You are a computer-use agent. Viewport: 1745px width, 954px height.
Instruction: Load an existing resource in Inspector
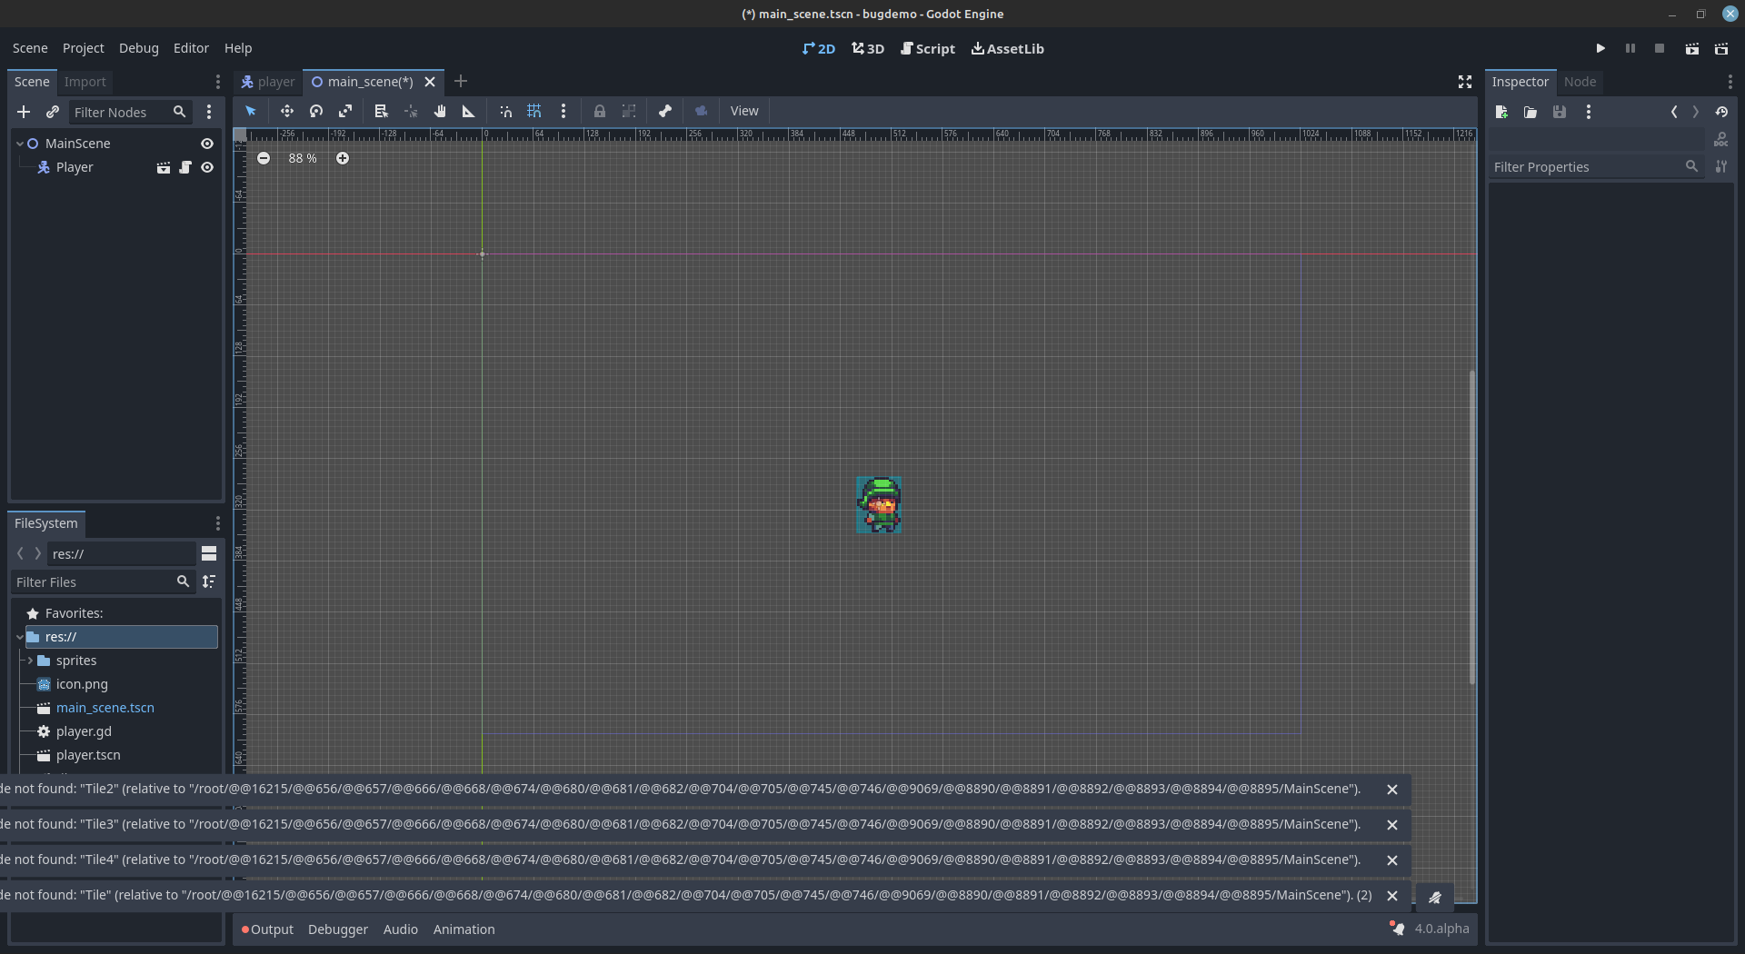tap(1531, 112)
